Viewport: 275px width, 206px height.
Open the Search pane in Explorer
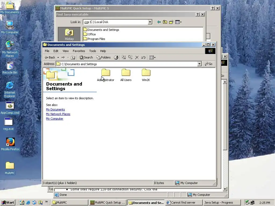pos(86,57)
